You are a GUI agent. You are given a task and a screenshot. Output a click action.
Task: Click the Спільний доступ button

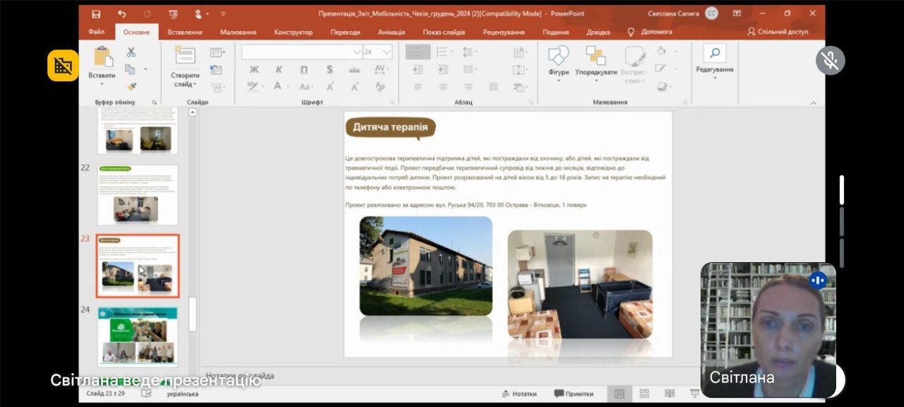778,32
